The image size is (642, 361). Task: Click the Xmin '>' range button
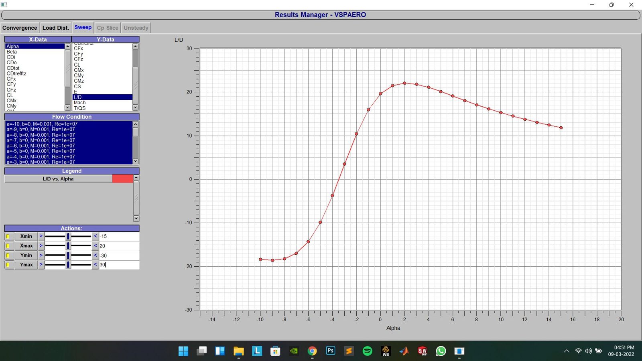point(41,236)
